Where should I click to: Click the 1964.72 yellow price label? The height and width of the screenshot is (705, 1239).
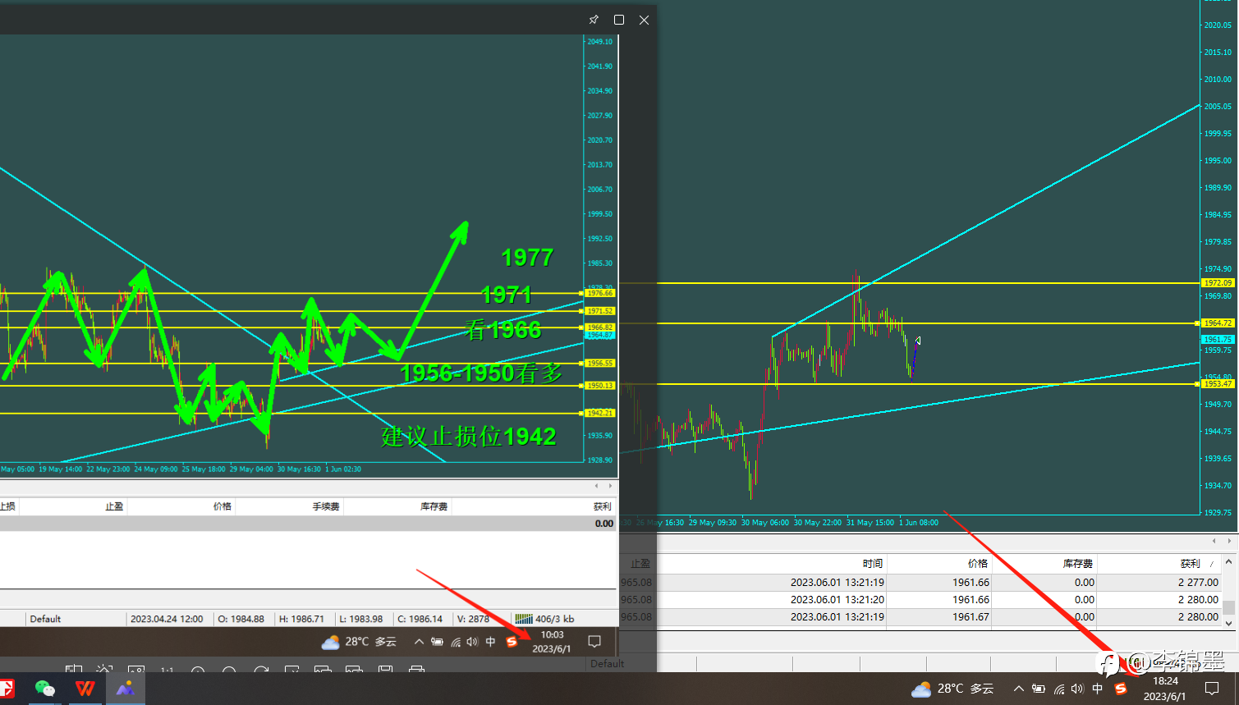click(1218, 323)
